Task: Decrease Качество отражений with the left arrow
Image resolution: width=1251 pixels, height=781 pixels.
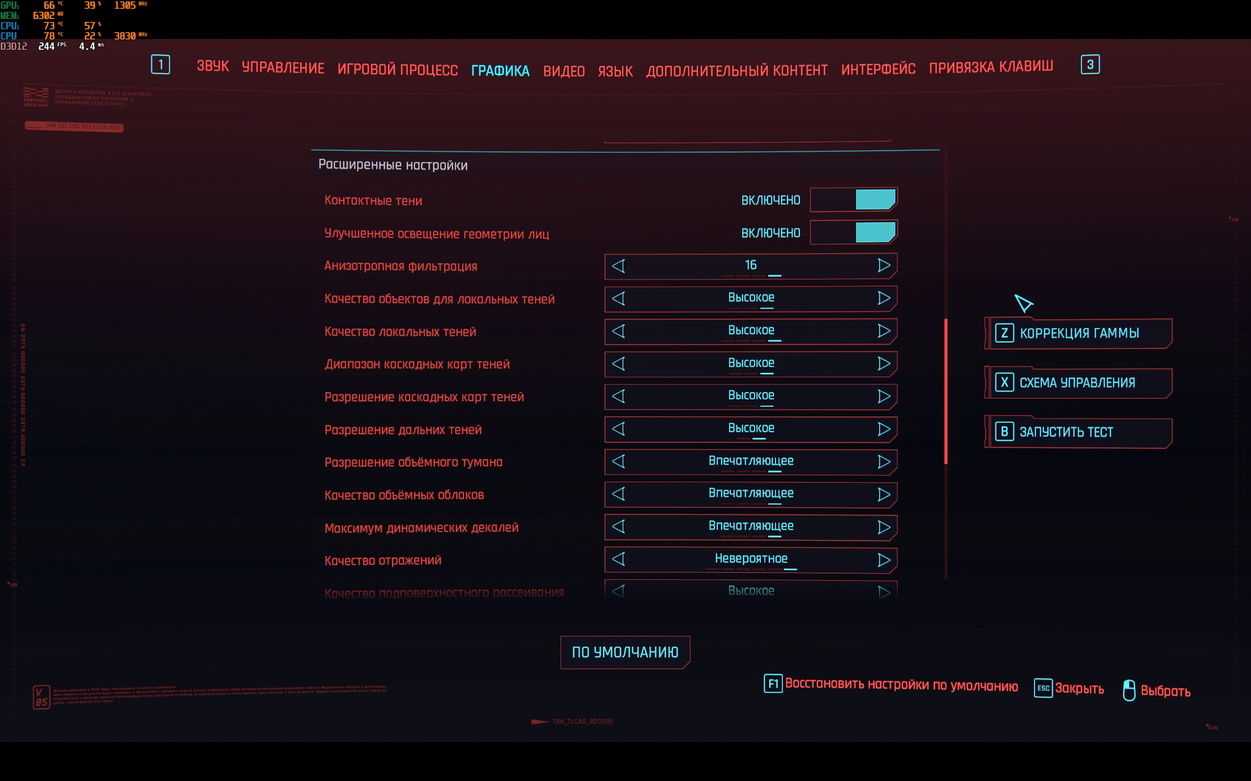Action: tap(619, 559)
